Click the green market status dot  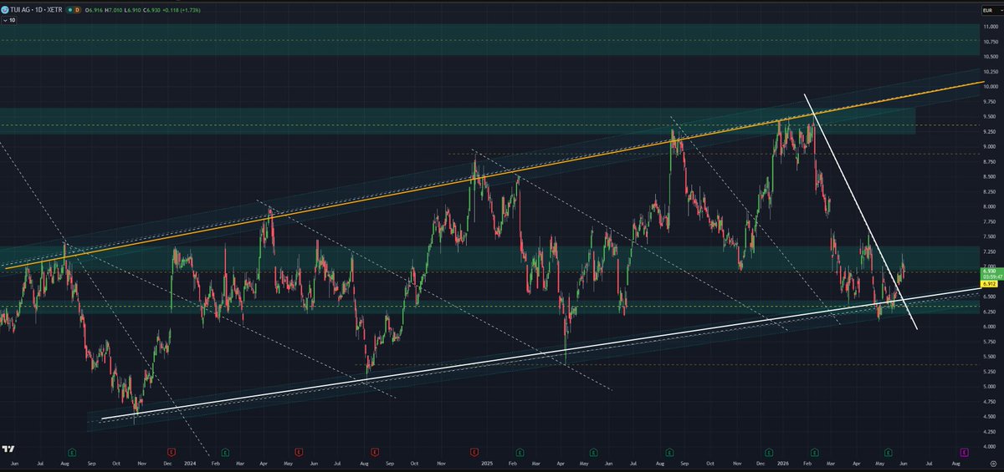(x=70, y=10)
